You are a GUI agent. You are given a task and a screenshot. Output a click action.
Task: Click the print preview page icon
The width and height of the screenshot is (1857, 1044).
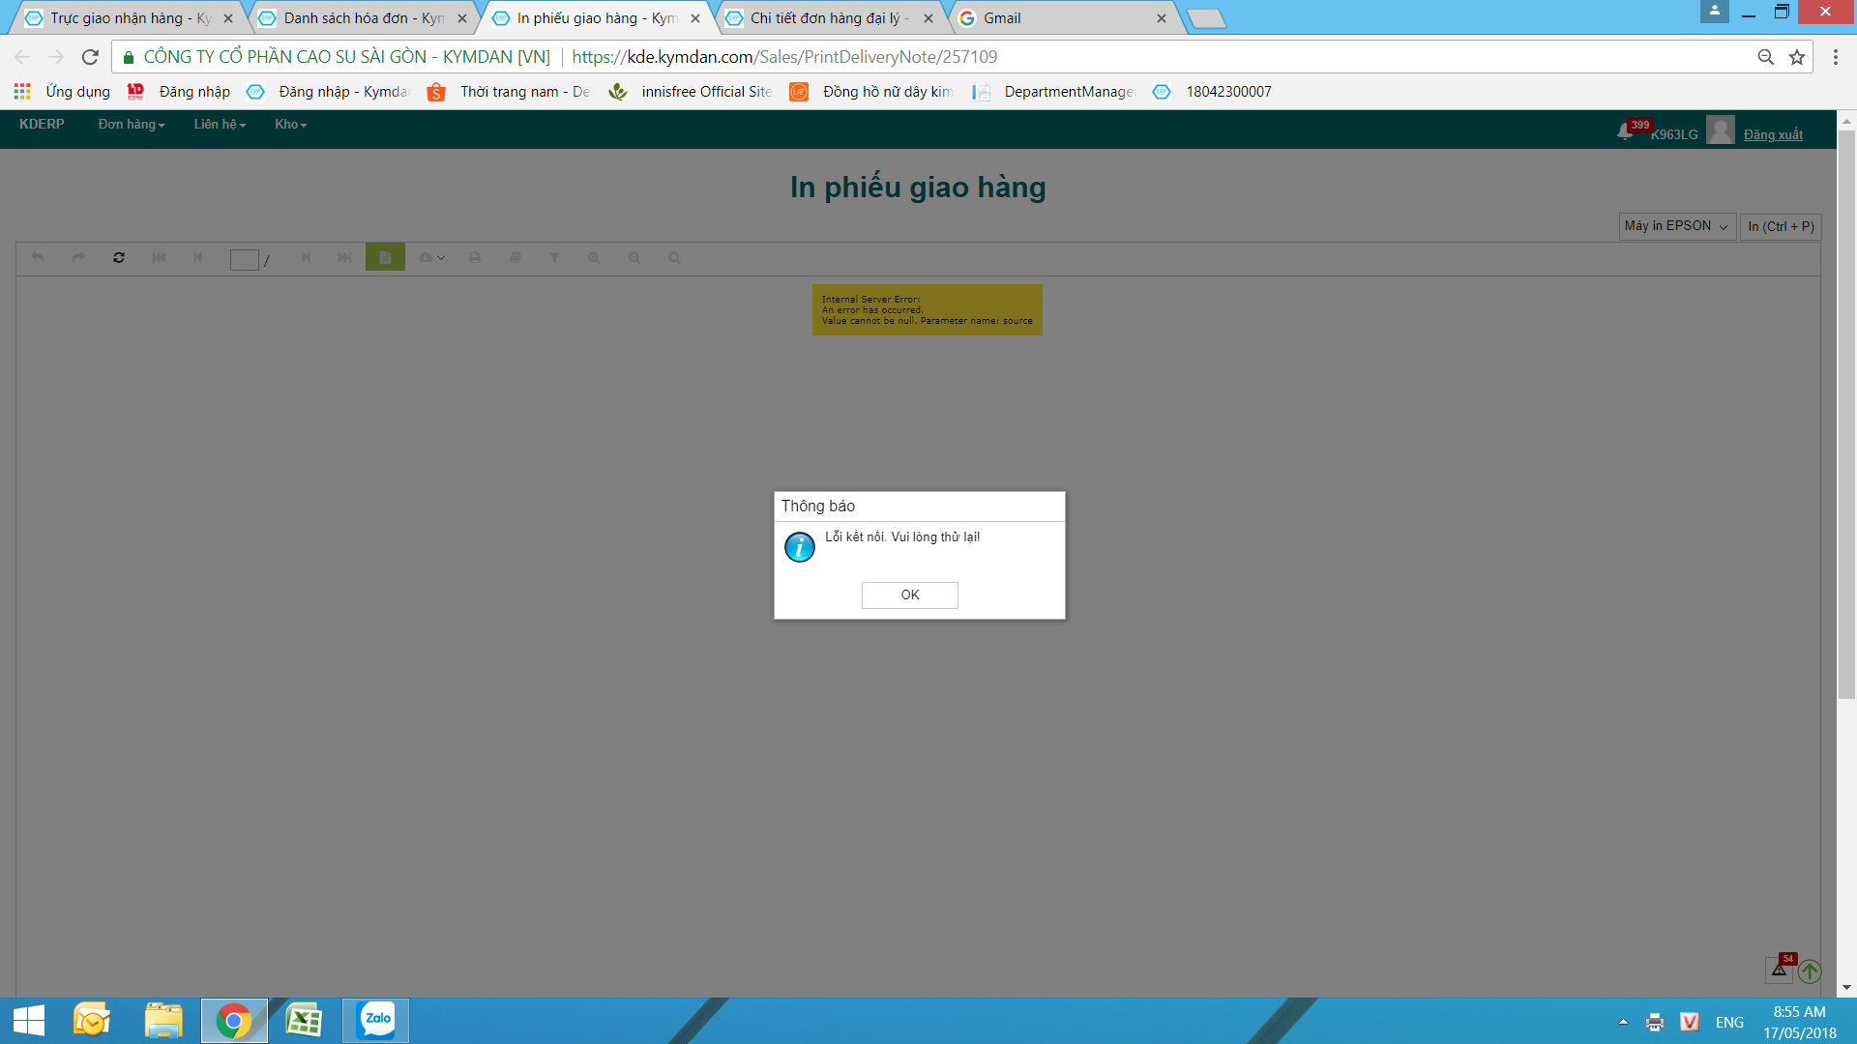(385, 258)
